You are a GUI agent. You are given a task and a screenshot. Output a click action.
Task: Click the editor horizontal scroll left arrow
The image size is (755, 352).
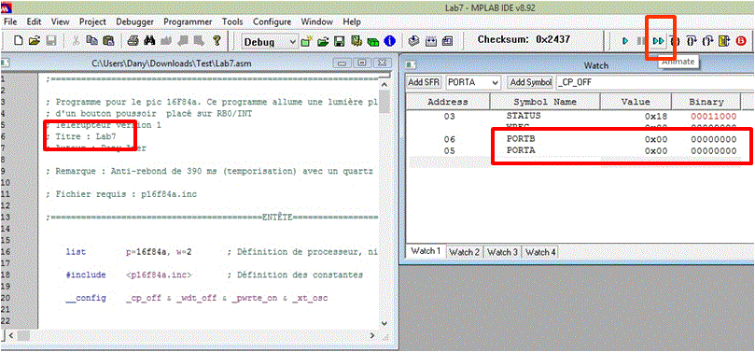[x=10, y=335]
